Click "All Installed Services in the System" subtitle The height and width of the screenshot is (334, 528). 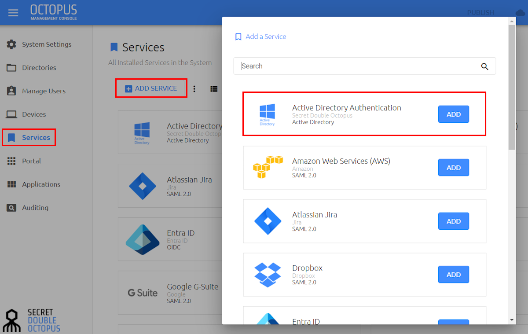point(160,63)
